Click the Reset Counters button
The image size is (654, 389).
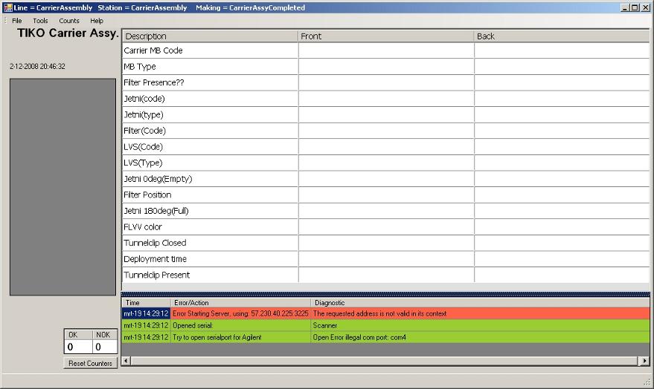[x=91, y=363]
